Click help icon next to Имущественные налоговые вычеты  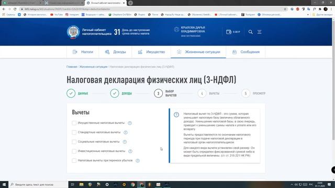pyautogui.click(x=130, y=123)
